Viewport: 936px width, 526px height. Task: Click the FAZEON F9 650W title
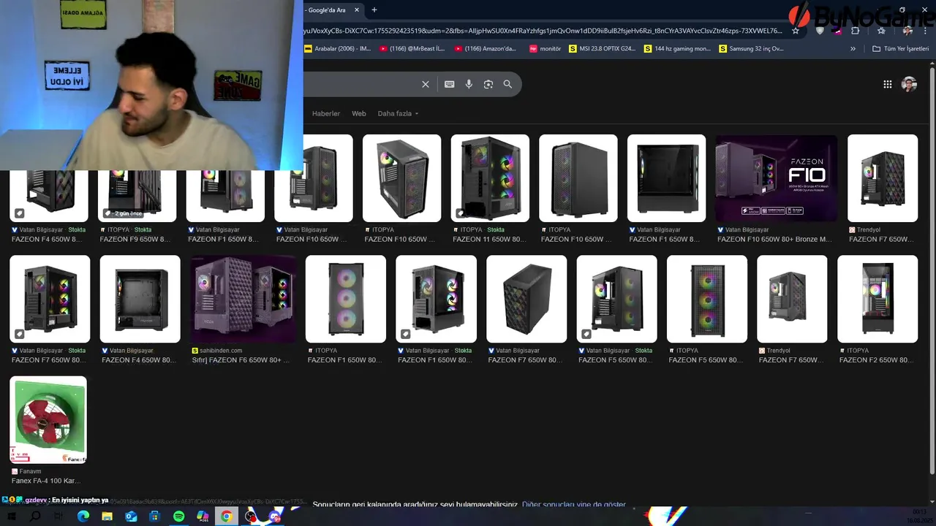click(x=137, y=239)
